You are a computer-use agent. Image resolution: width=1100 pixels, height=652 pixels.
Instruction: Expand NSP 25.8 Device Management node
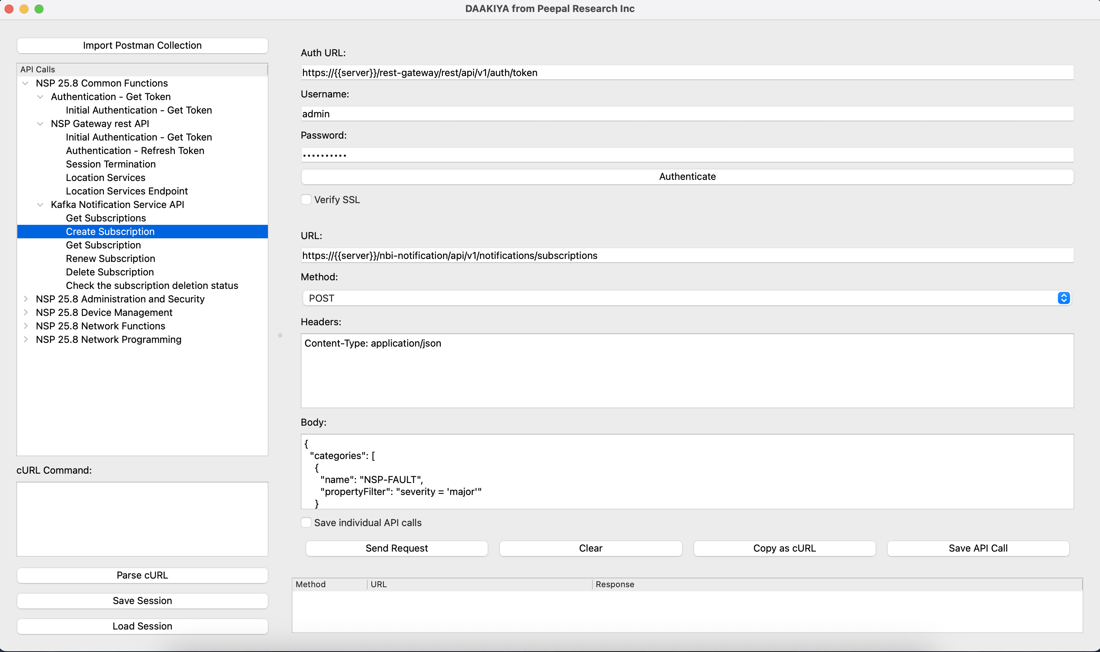coord(26,313)
